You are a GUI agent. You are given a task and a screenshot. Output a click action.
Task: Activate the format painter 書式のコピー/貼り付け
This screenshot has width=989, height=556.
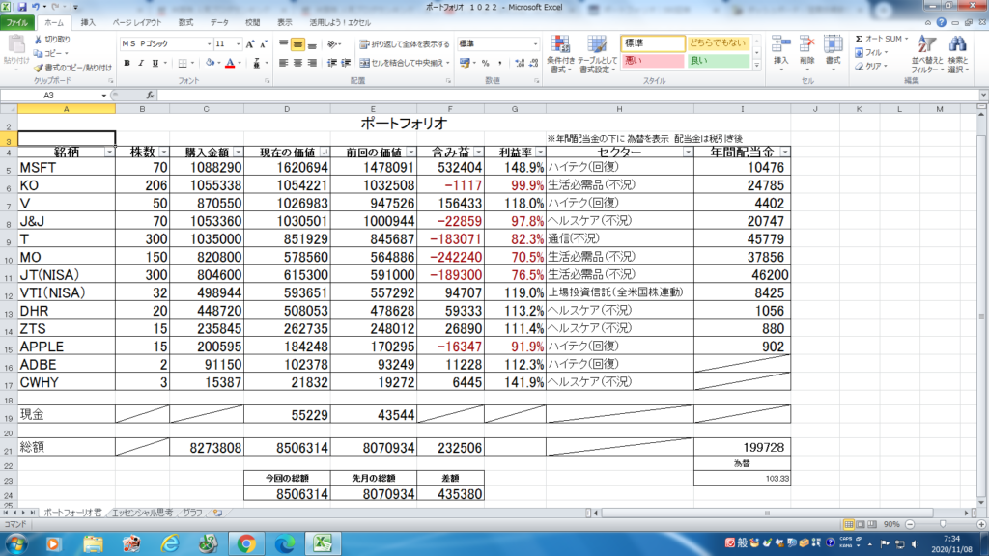(x=72, y=68)
